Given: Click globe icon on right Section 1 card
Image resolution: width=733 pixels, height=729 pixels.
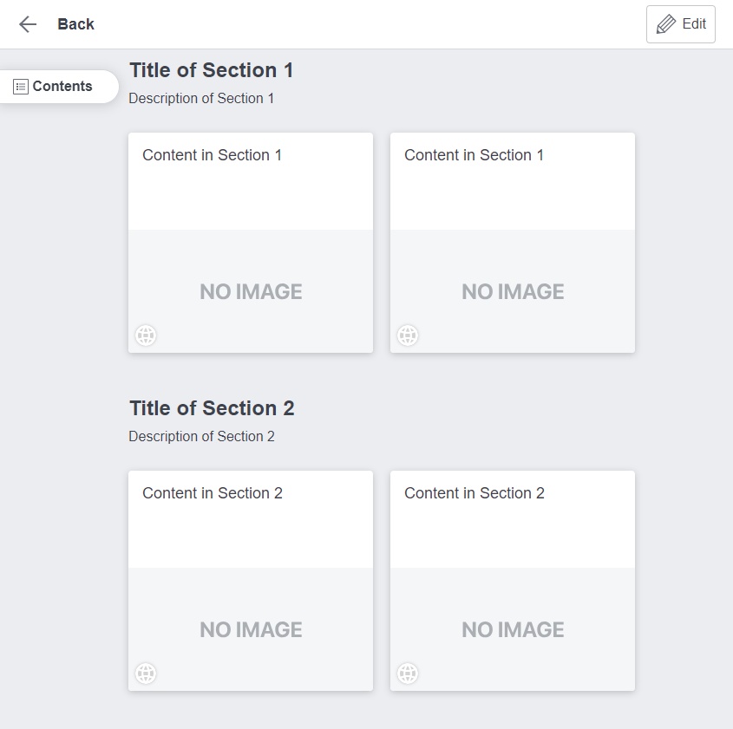Looking at the screenshot, I should coord(408,335).
